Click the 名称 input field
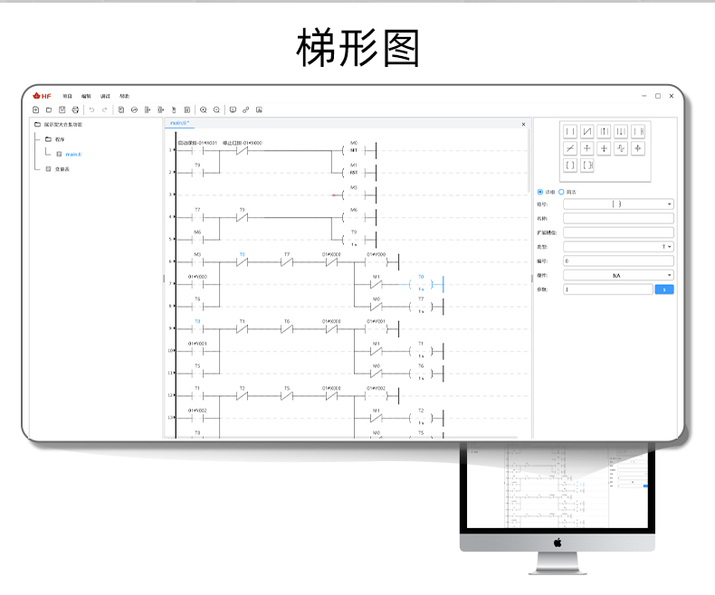This screenshot has height=595, width=715. (618, 218)
